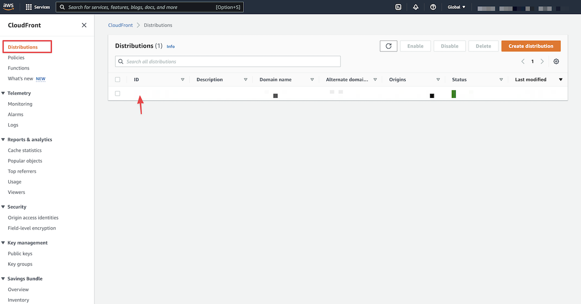
Task: Open Savings Bundle Overview
Action: [18, 289]
